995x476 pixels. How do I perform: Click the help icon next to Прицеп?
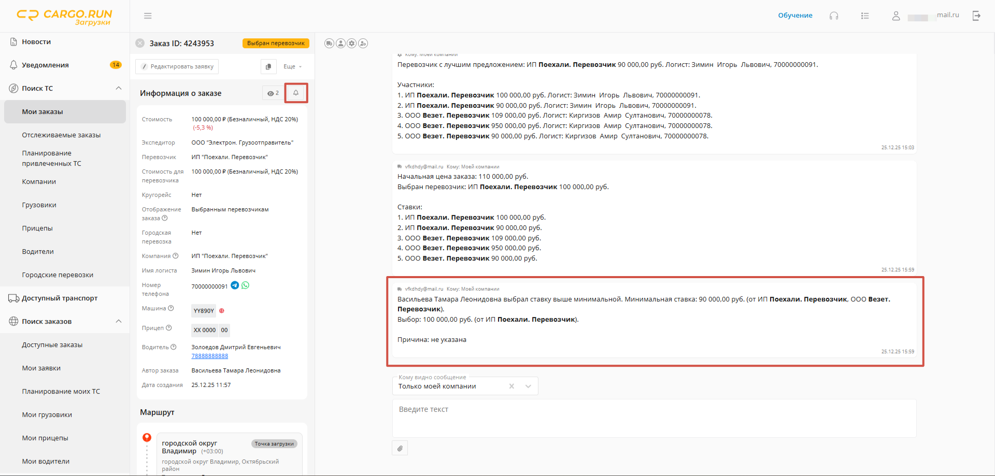coord(168,328)
